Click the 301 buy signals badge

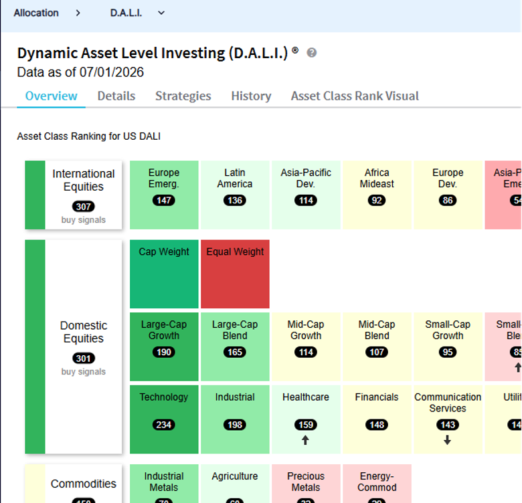tap(84, 359)
